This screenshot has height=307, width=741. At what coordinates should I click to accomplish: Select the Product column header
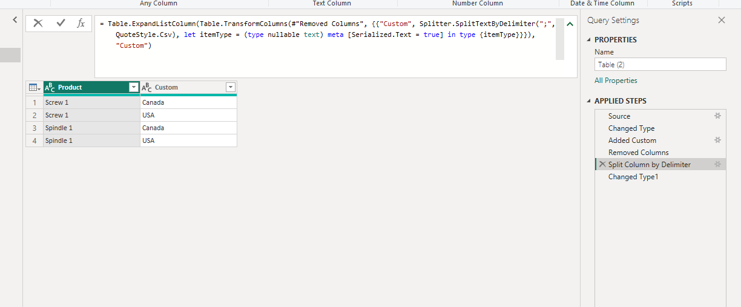coord(91,88)
